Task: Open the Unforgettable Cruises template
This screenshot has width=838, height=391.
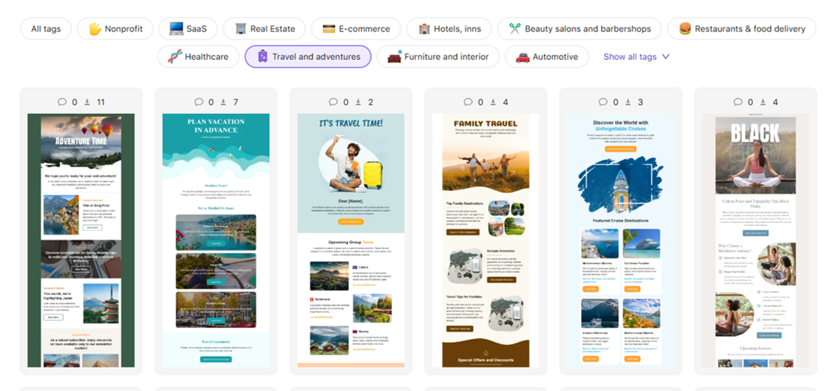Action: [621, 240]
